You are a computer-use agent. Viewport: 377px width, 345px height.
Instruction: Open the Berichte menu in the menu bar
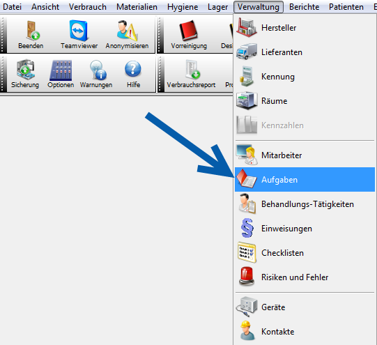(304, 7)
